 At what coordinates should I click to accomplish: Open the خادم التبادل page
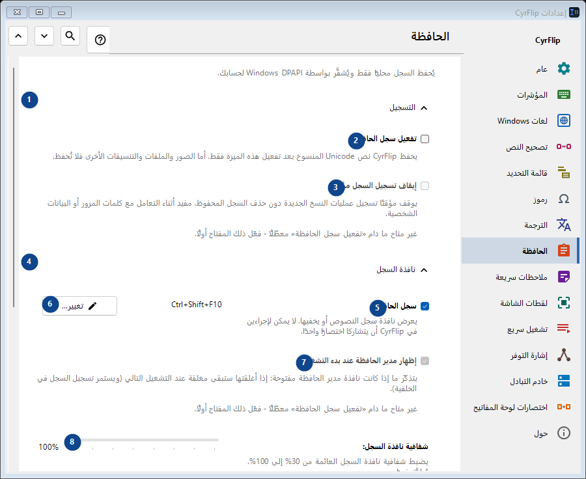(520, 381)
